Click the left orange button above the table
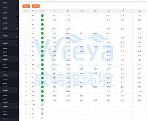The height and width of the screenshot is (121, 147). click(26, 6)
